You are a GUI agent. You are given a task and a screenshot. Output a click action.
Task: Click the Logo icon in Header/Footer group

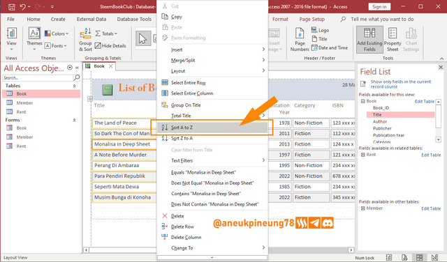coord(314,30)
